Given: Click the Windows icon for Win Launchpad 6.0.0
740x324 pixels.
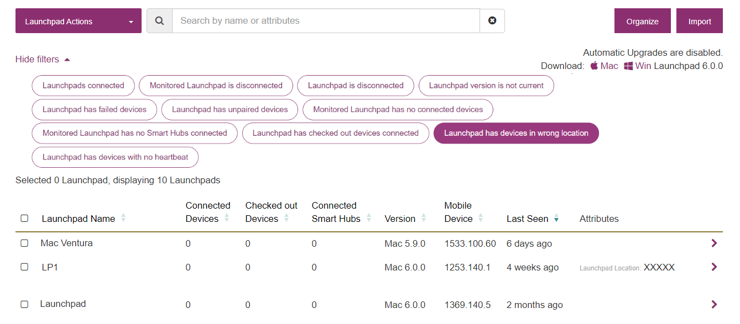Looking at the screenshot, I should (628, 65).
